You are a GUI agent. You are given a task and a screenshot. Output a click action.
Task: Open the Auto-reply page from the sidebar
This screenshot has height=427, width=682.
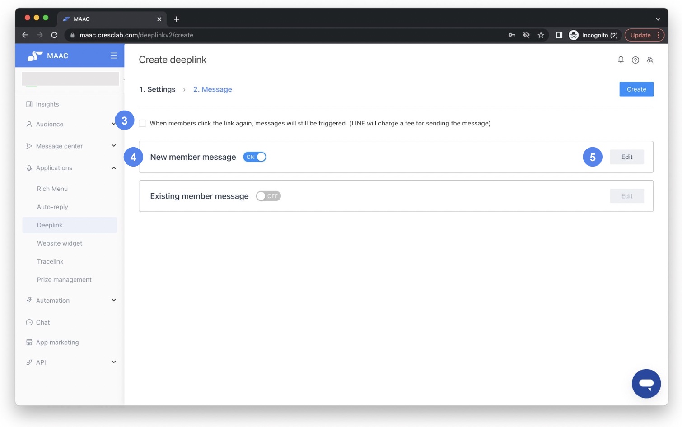[x=52, y=207]
